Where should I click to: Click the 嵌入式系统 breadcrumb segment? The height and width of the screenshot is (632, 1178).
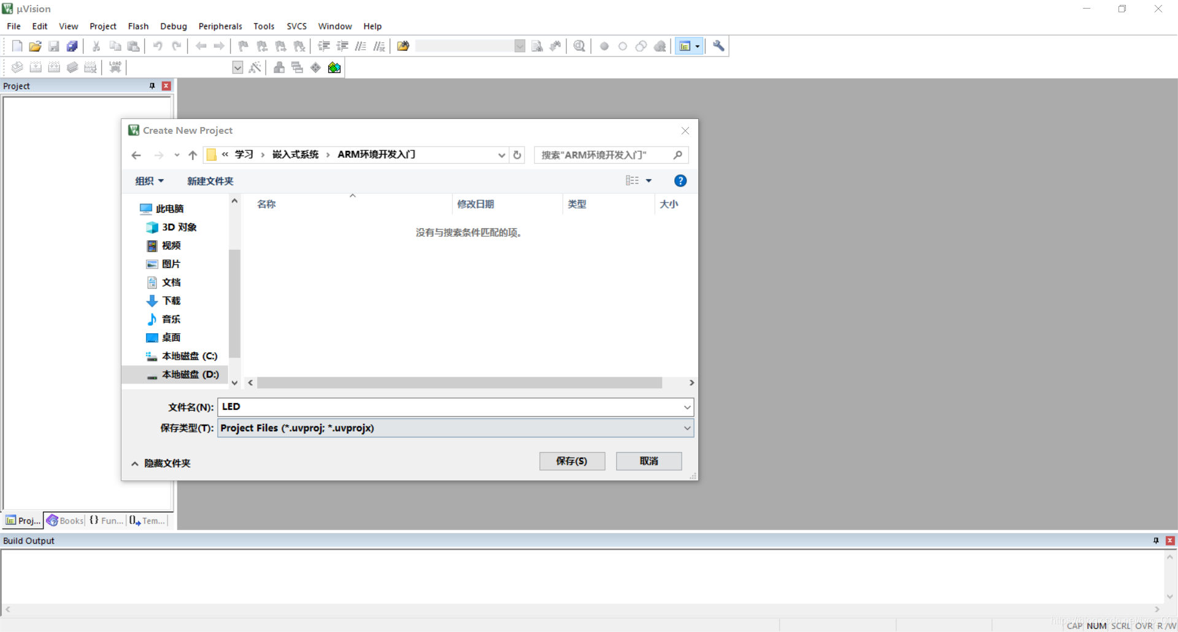click(x=295, y=155)
